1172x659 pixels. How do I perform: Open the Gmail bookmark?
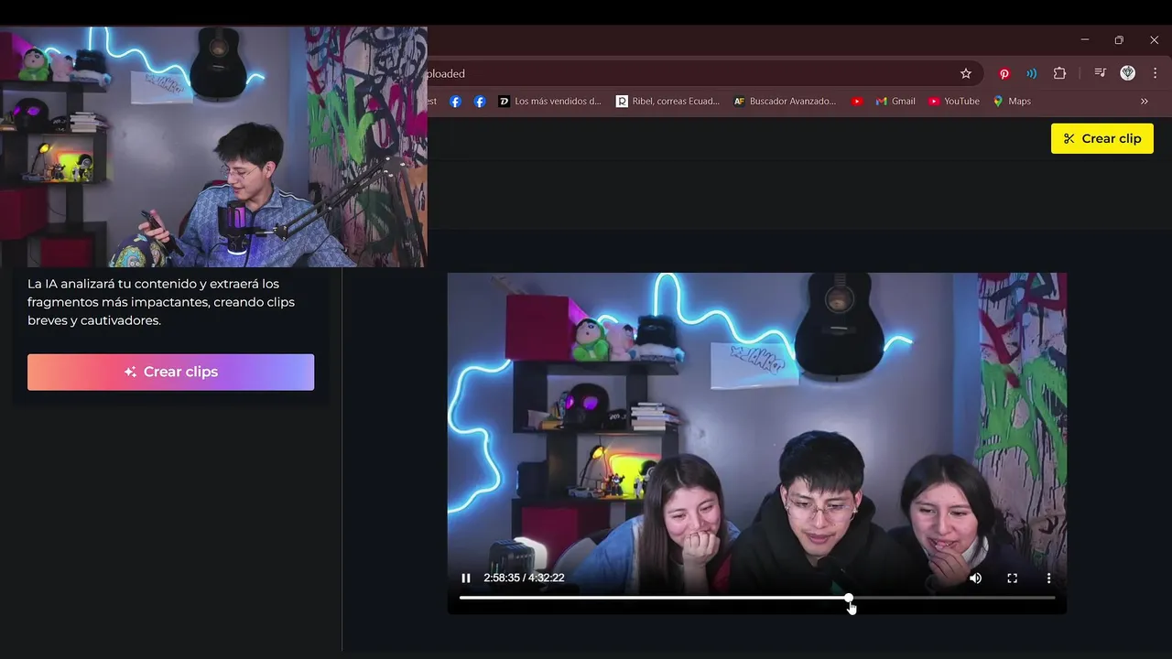[x=895, y=102]
